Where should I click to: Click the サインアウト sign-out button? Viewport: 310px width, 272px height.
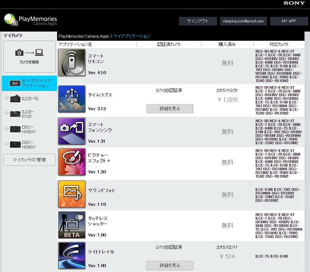198,21
